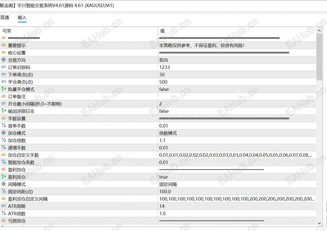Image resolution: width=327 pixels, height=231 pixels.
Task: Click the boolean arrow icon beside 输出详细日志
Action: [x=4, y=111]
